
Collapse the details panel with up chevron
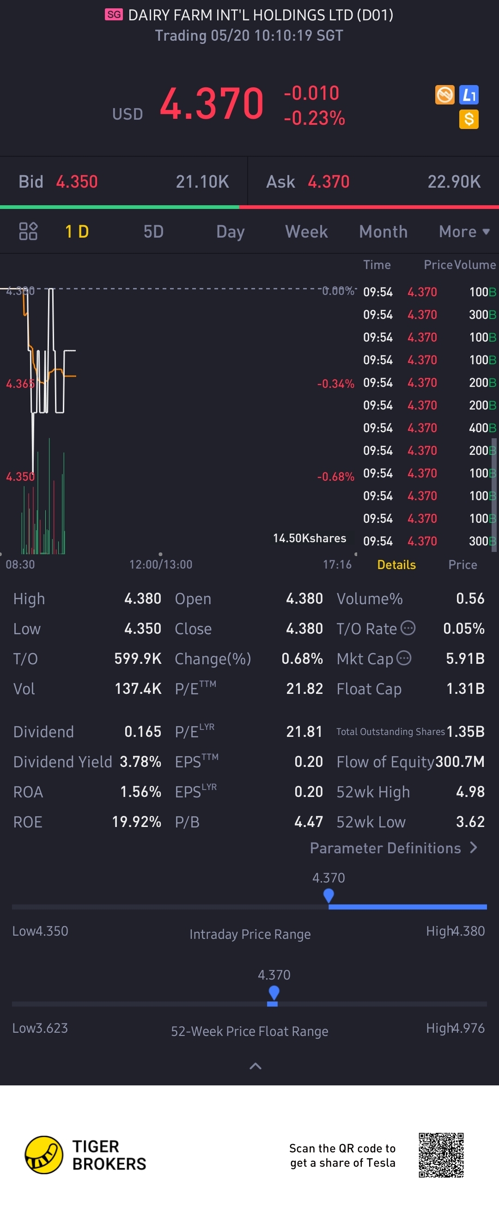tap(255, 1066)
